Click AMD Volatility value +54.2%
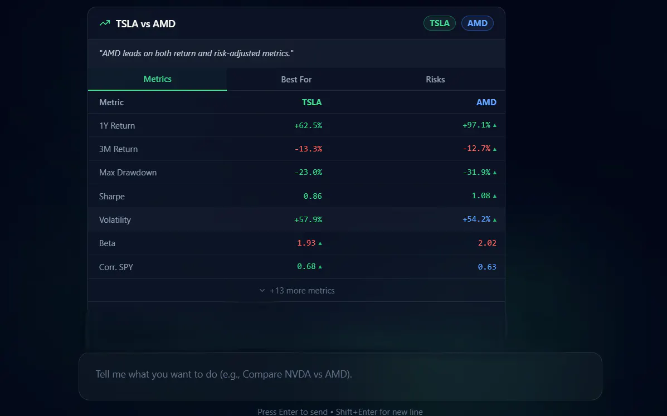The image size is (667, 416). (476, 219)
